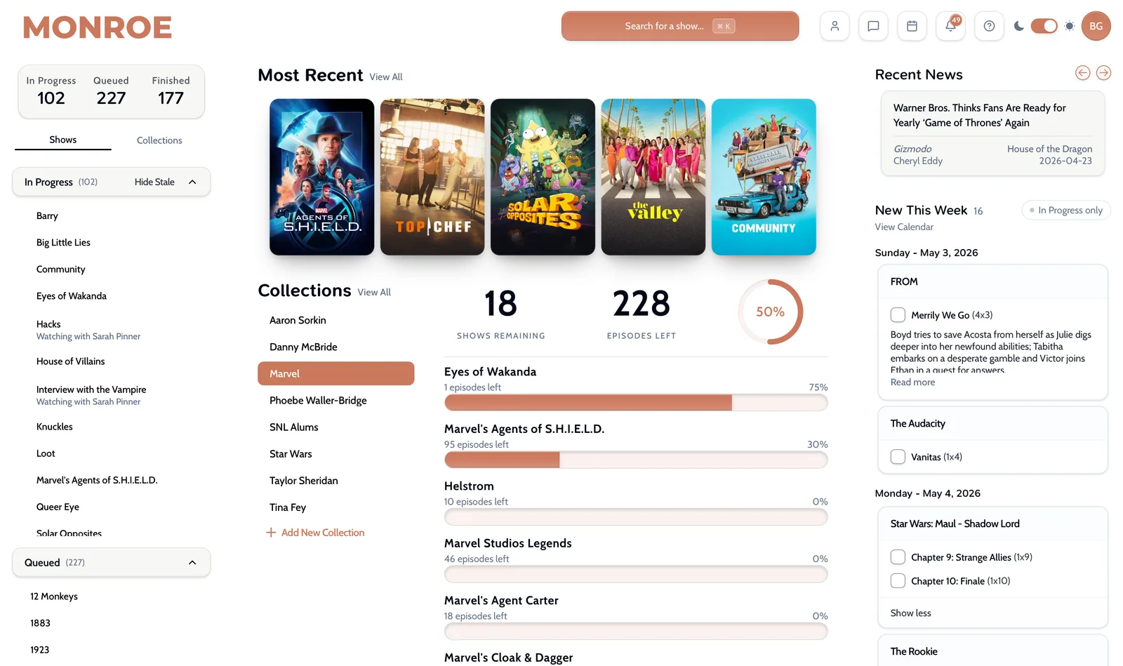This screenshot has width=1123, height=666.
Task: Click the Queued 227 stat
Action: pos(111,91)
